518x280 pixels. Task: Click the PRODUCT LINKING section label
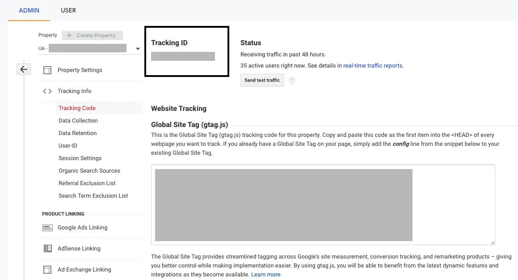click(63, 214)
